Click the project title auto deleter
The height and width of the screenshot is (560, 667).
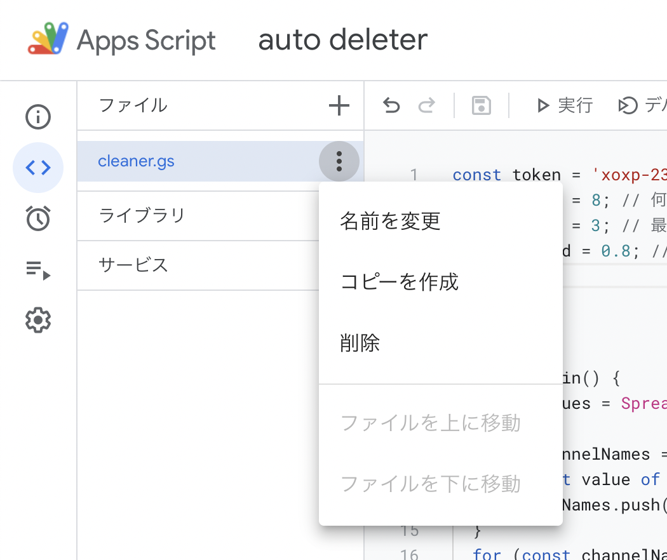click(343, 39)
